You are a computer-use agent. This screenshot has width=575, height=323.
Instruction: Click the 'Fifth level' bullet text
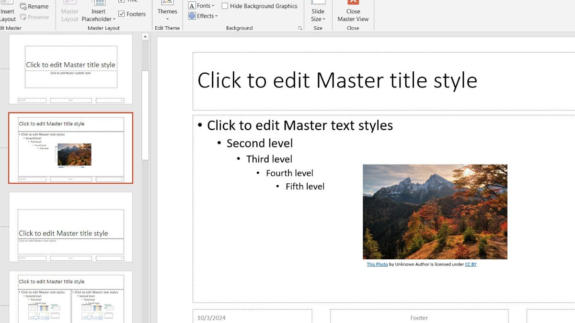tap(305, 187)
